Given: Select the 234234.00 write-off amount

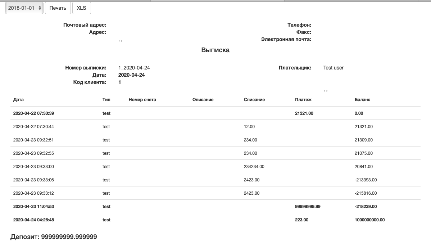Looking at the screenshot, I should click(x=254, y=167).
